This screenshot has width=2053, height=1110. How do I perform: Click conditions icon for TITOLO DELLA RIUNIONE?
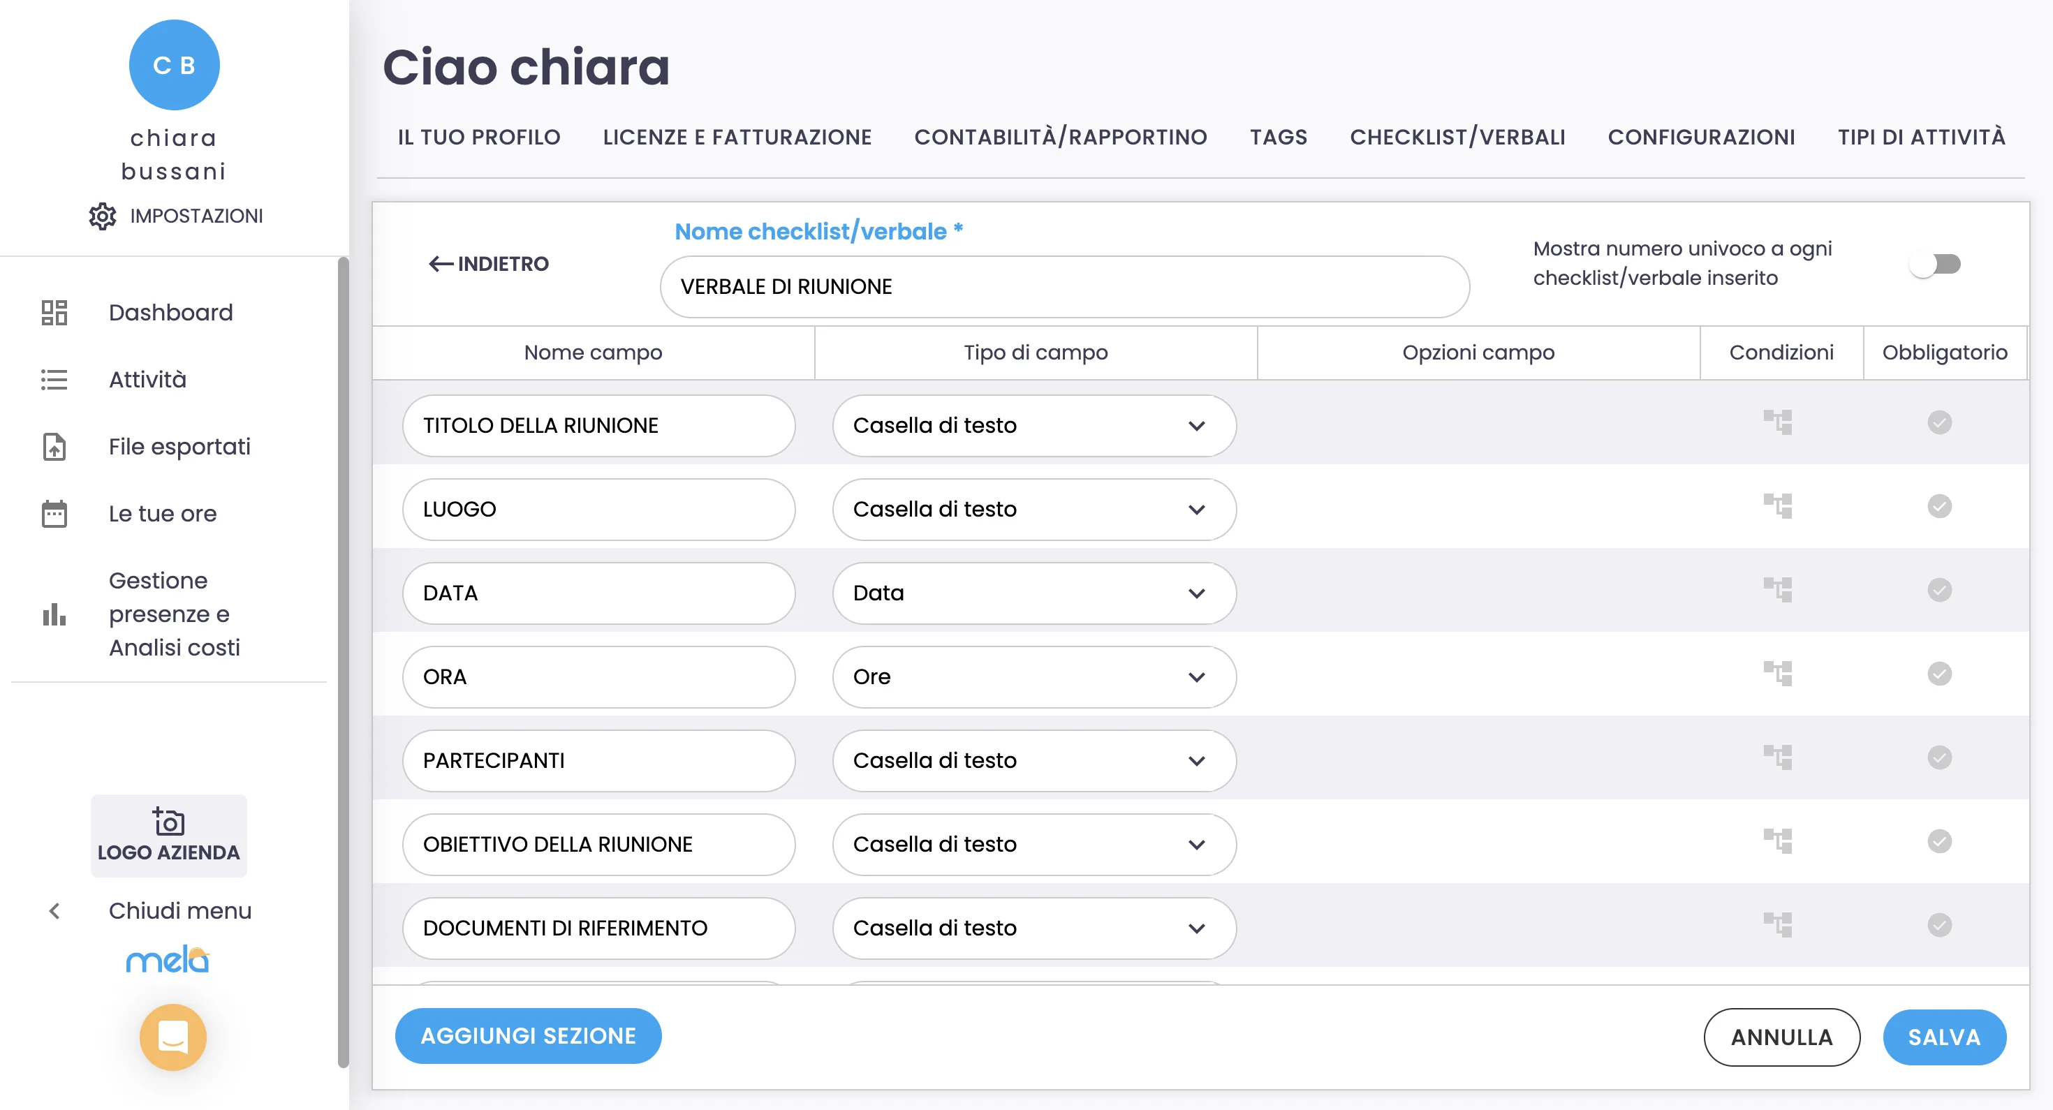tap(1777, 422)
